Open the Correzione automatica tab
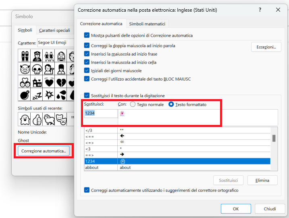The image size is (289, 218). click(101, 24)
